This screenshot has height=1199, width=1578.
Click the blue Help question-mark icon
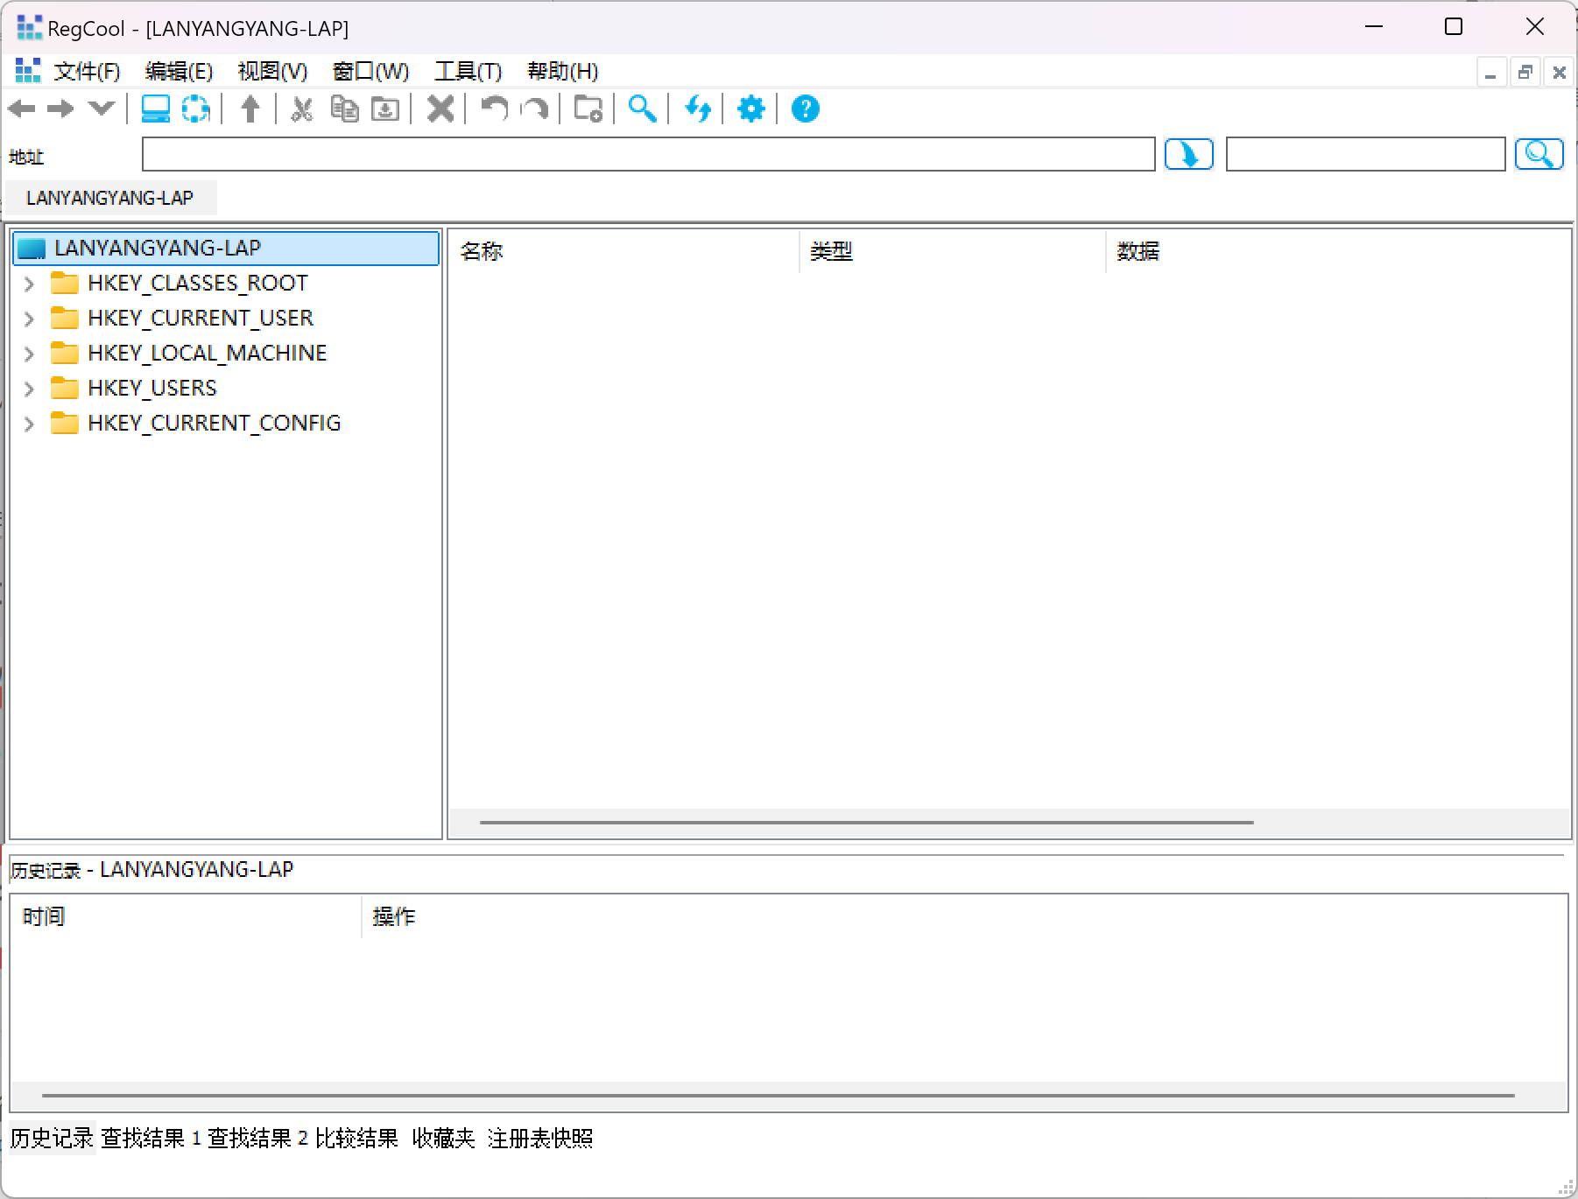[x=806, y=109]
